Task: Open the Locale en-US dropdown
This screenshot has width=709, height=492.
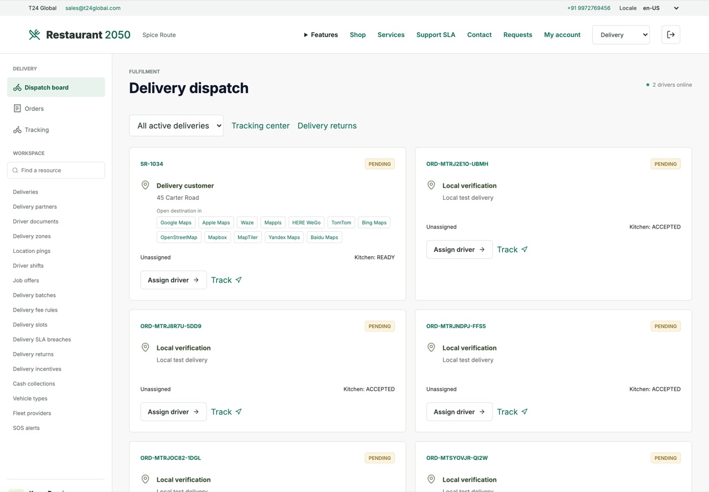Action: tap(661, 8)
